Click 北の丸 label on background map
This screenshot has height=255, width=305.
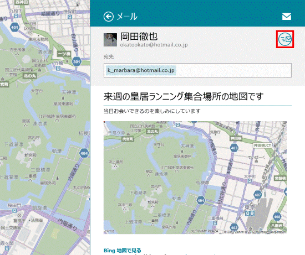30,76
